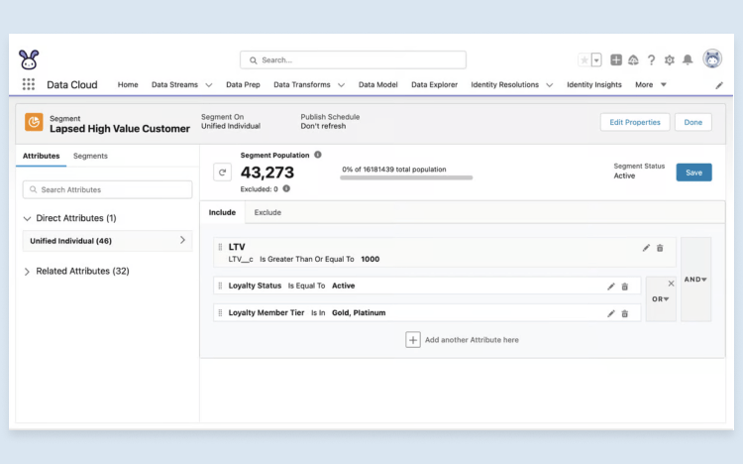The height and width of the screenshot is (464, 743).
Task: Collapse the Direct Attributes section
Action: 27,218
